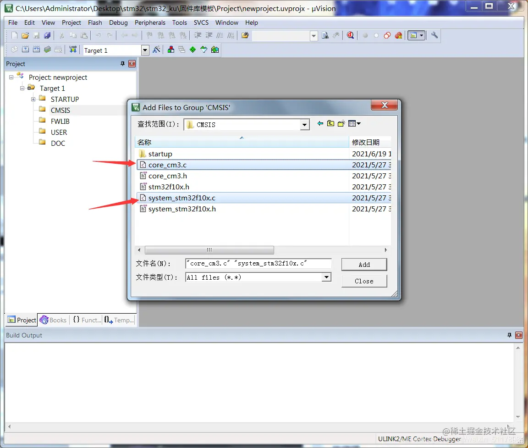Open the CMSIS look-in folder dropdown
The height and width of the screenshot is (448, 528).
(304, 125)
